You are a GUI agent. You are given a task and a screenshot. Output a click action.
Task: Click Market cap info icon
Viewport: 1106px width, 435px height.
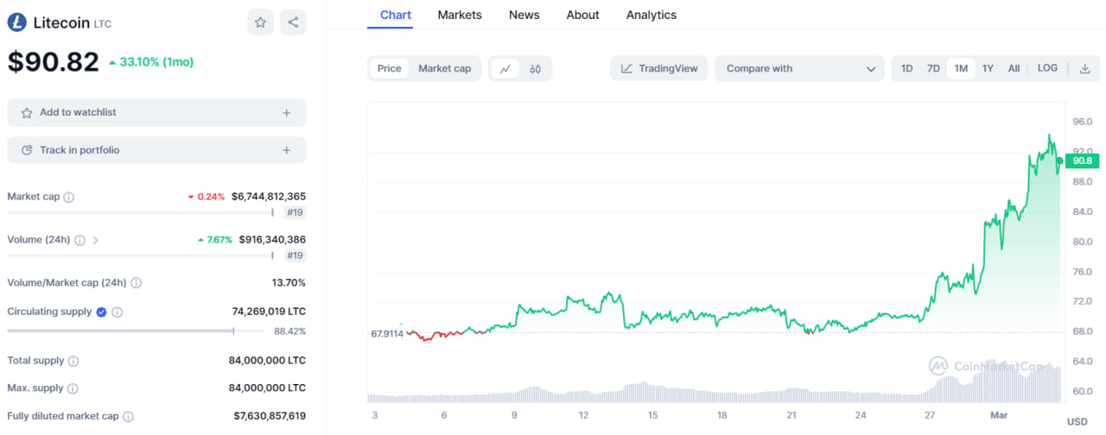[69, 197]
